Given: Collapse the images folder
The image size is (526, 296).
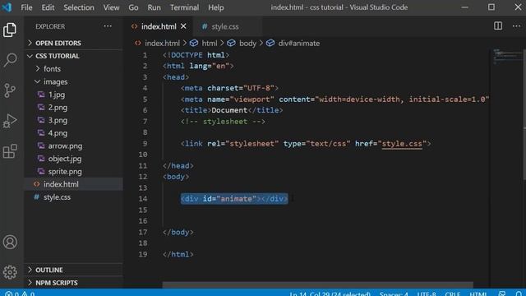Looking at the screenshot, I should 73,81.
